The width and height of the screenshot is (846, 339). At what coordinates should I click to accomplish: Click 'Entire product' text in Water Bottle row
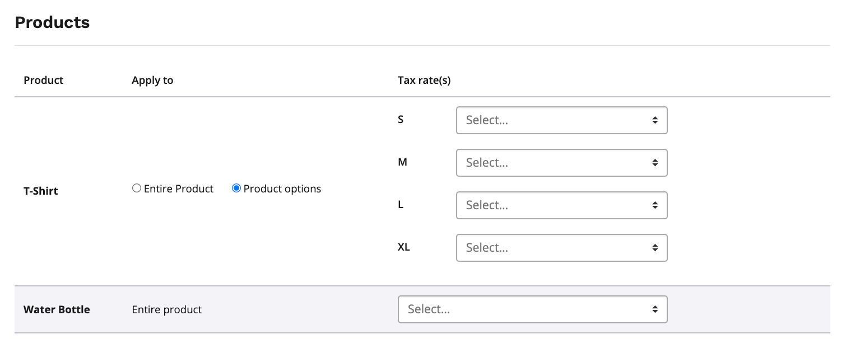[166, 309]
